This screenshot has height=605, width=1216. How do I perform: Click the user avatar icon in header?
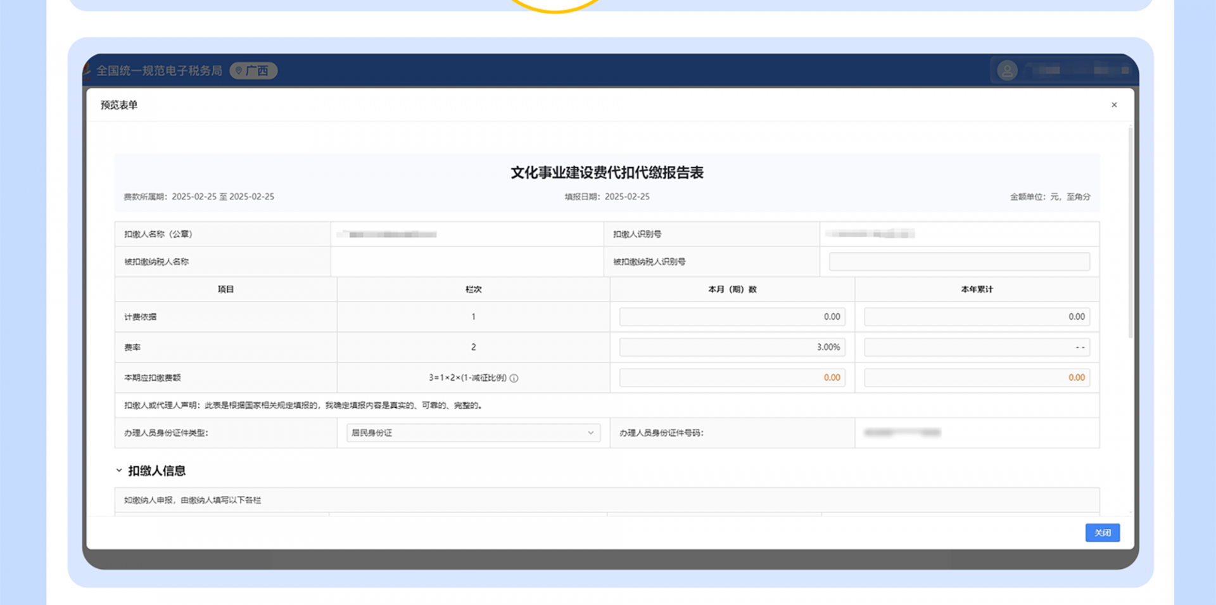point(1007,70)
